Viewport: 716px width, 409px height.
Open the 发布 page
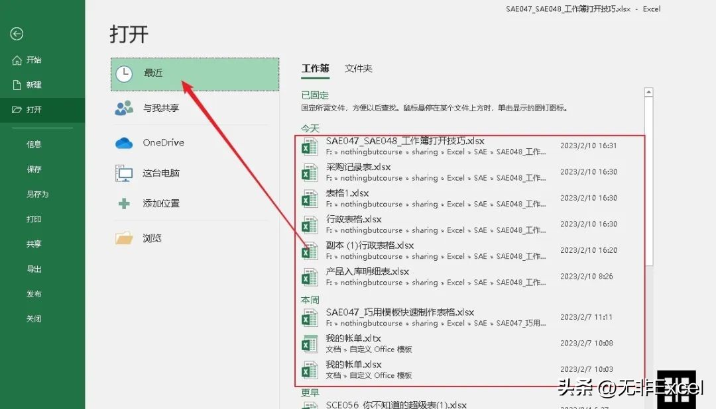pos(34,294)
